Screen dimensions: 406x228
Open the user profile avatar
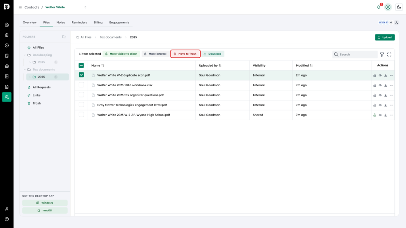click(388, 7)
